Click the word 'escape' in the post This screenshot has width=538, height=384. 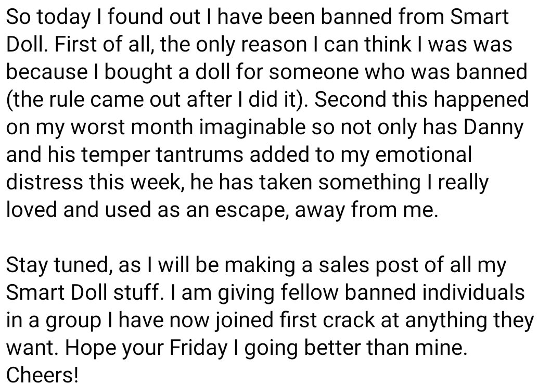pyautogui.click(x=251, y=210)
